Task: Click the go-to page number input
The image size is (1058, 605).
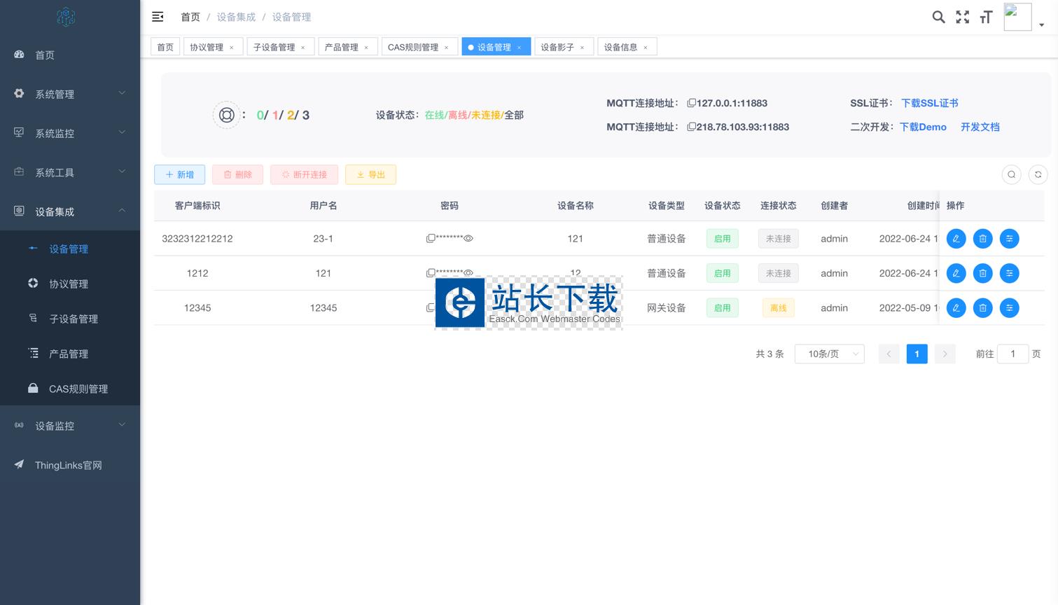Action: click(1012, 354)
